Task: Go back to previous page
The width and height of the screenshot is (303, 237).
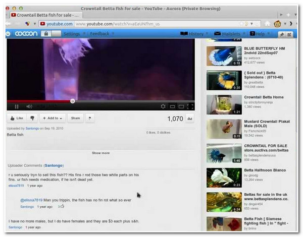Action: coord(8,24)
